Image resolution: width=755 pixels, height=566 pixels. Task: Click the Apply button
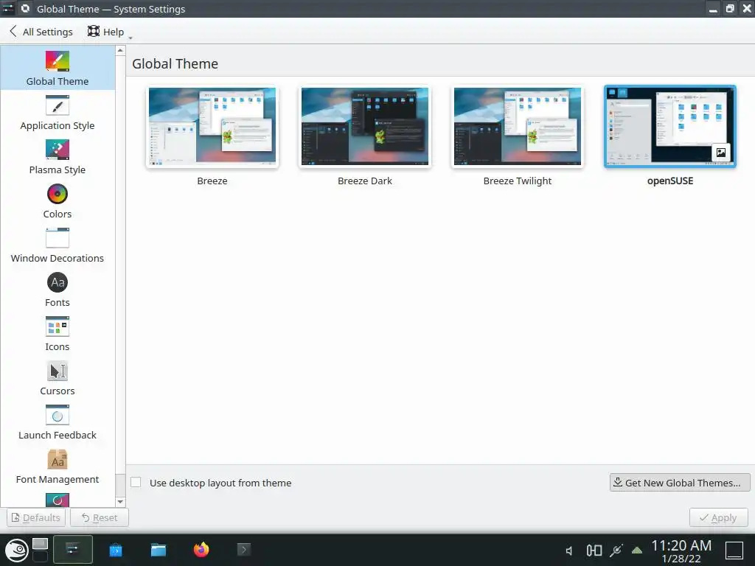tap(718, 517)
